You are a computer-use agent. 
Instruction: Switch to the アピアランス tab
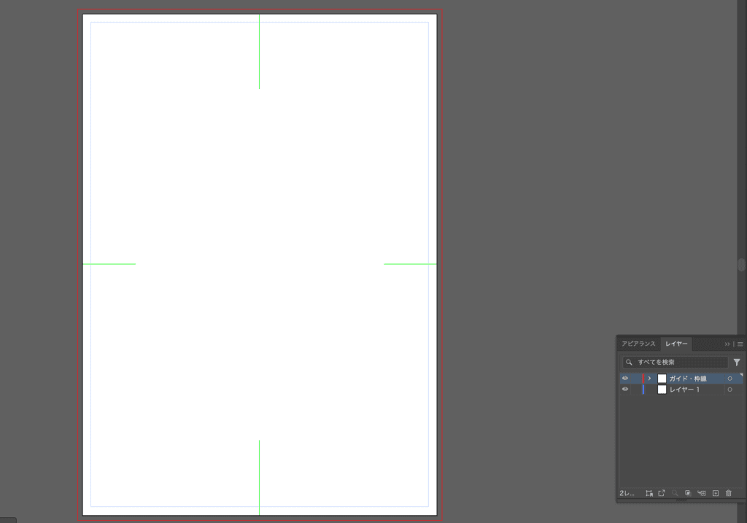[x=638, y=344]
